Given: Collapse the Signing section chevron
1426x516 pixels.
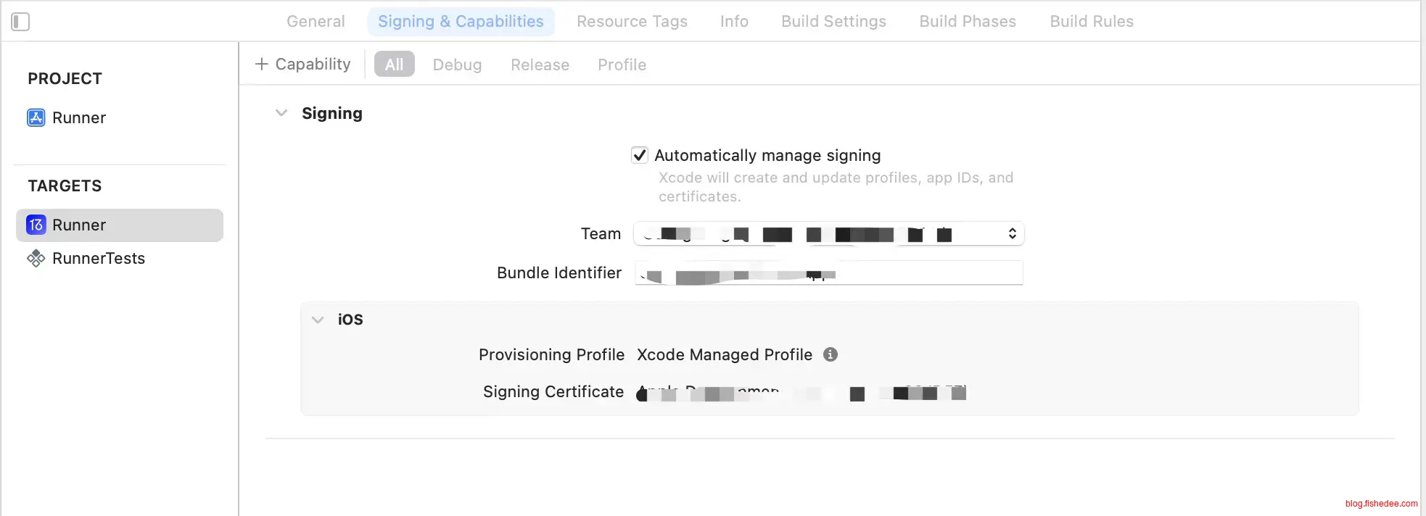Looking at the screenshot, I should click(x=281, y=113).
